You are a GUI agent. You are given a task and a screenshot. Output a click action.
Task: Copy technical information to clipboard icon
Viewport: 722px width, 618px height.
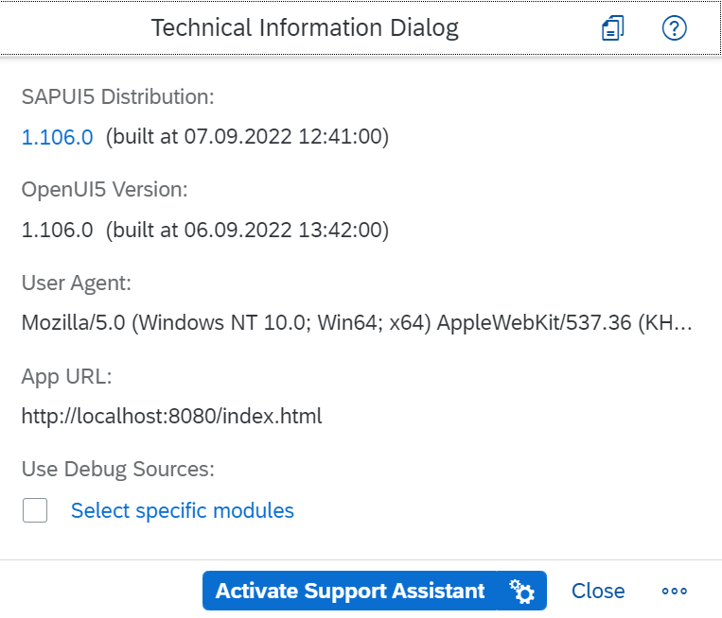(x=613, y=28)
